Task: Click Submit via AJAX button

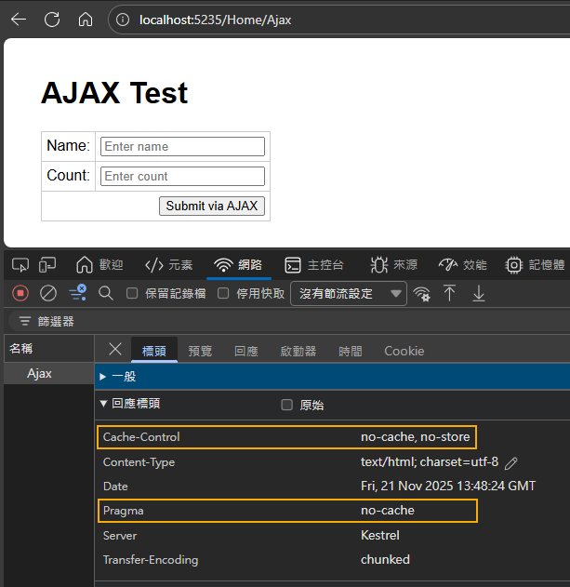Action: point(211,206)
